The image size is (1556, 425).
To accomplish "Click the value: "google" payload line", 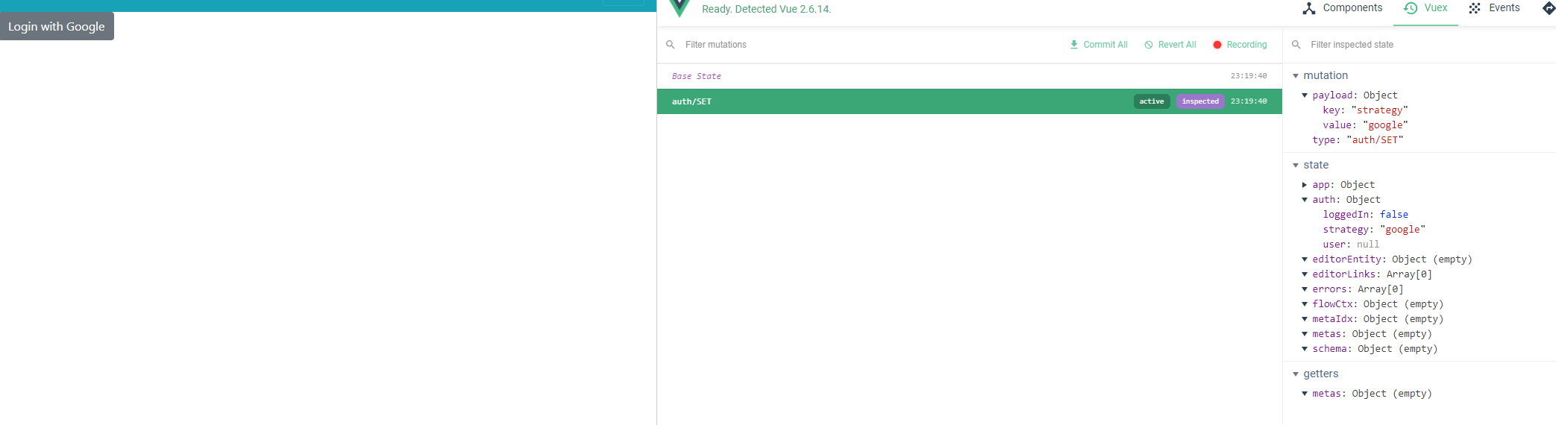I will coord(1365,125).
